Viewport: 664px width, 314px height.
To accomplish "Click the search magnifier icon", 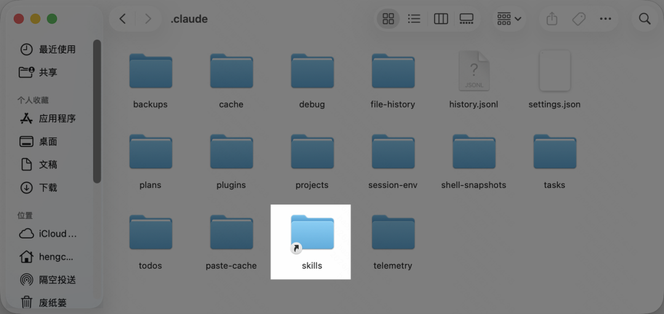I will click(644, 18).
